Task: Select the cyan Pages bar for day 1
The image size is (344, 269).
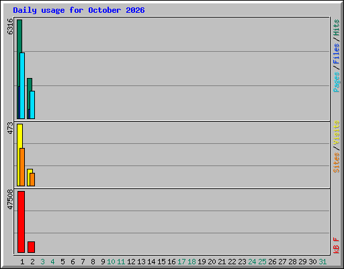Action: tap(22, 85)
